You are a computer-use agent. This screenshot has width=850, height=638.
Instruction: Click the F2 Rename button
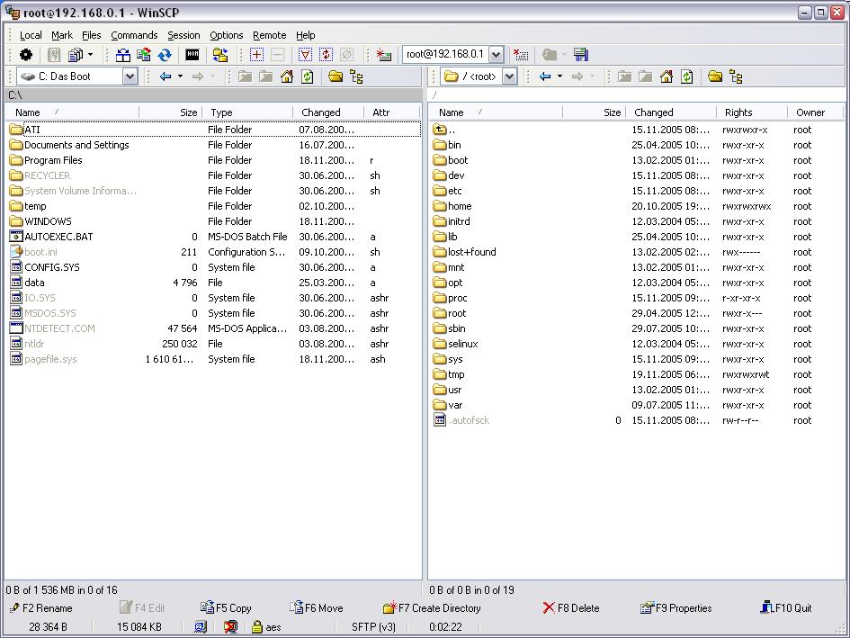(41, 608)
